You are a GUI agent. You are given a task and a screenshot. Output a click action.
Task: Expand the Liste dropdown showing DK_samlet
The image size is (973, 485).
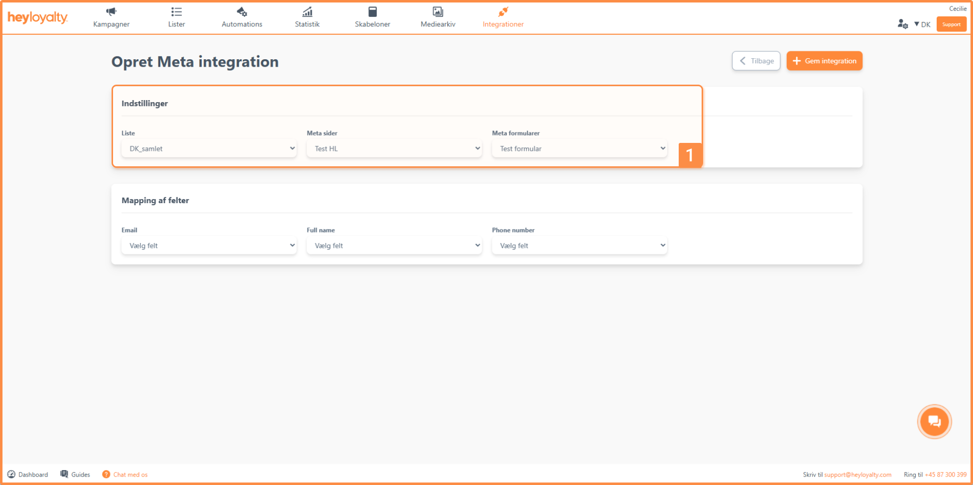pos(209,148)
